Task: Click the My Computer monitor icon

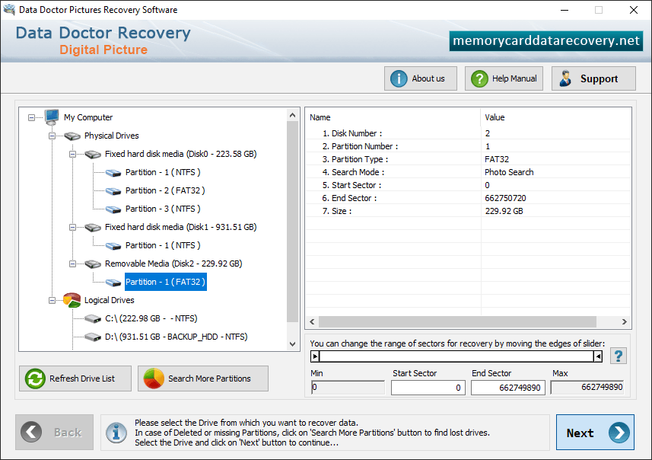Action: point(52,117)
